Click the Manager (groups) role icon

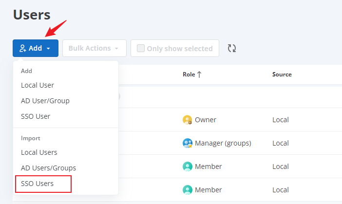pyautogui.click(x=188, y=143)
